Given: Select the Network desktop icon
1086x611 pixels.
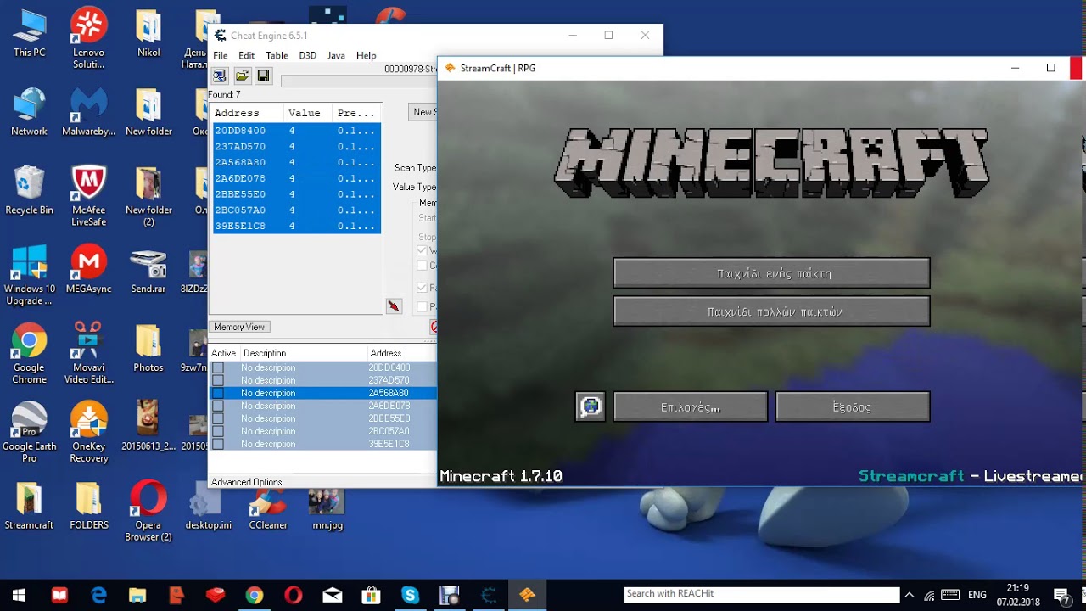Looking at the screenshot, I should point(29,111).
